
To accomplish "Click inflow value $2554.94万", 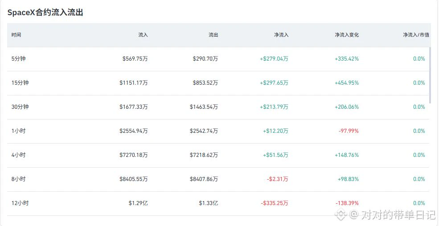I will point(134,131).
